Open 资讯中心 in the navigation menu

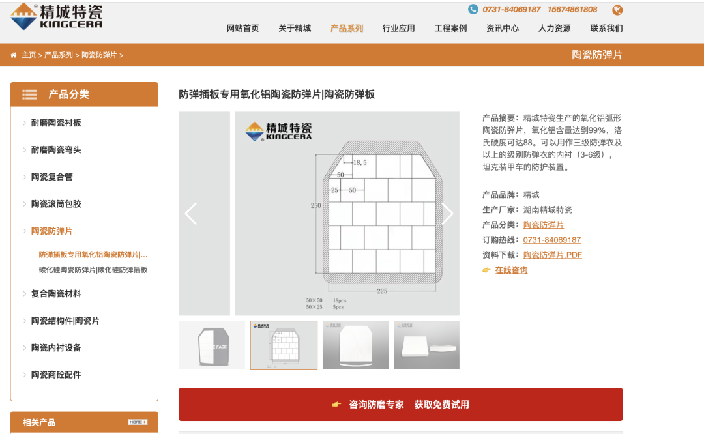[503, 28]
